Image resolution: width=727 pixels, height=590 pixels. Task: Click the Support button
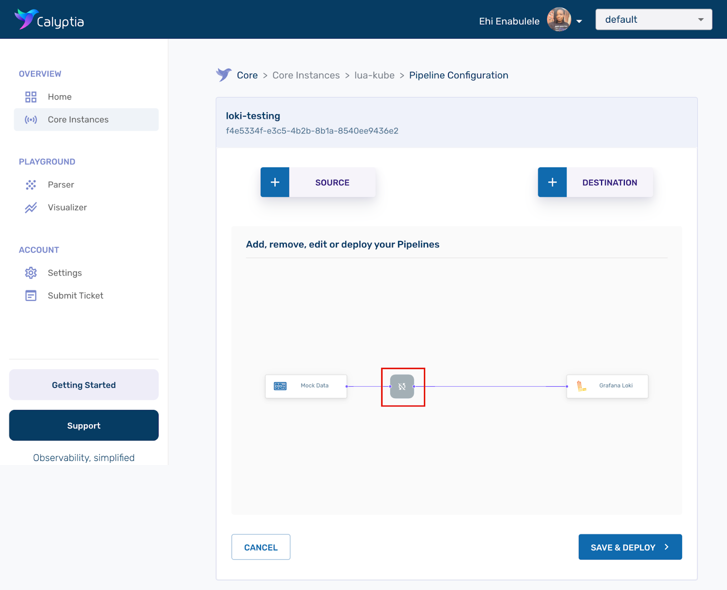(84, 425)
